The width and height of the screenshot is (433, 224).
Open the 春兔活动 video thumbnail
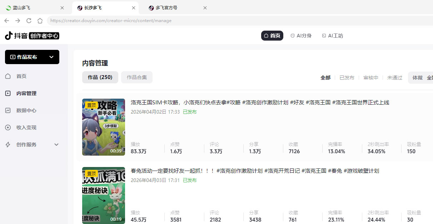pyautogui.click(x=104, y=196)
